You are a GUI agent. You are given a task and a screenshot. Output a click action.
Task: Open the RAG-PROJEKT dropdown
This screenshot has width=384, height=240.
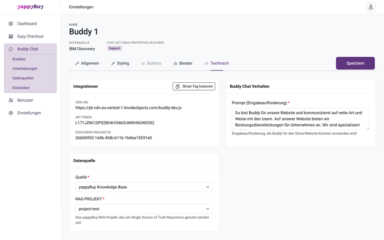(144, 209)
